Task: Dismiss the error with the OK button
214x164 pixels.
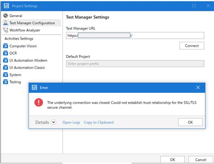Action: 190,122
